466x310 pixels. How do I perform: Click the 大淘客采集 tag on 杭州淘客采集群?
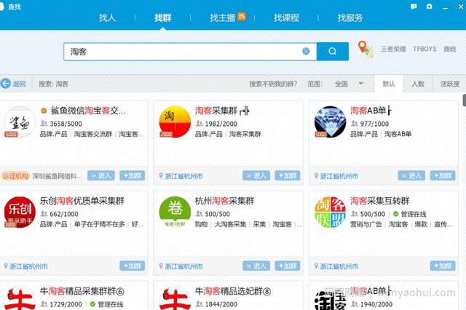(x=230, y=224)
